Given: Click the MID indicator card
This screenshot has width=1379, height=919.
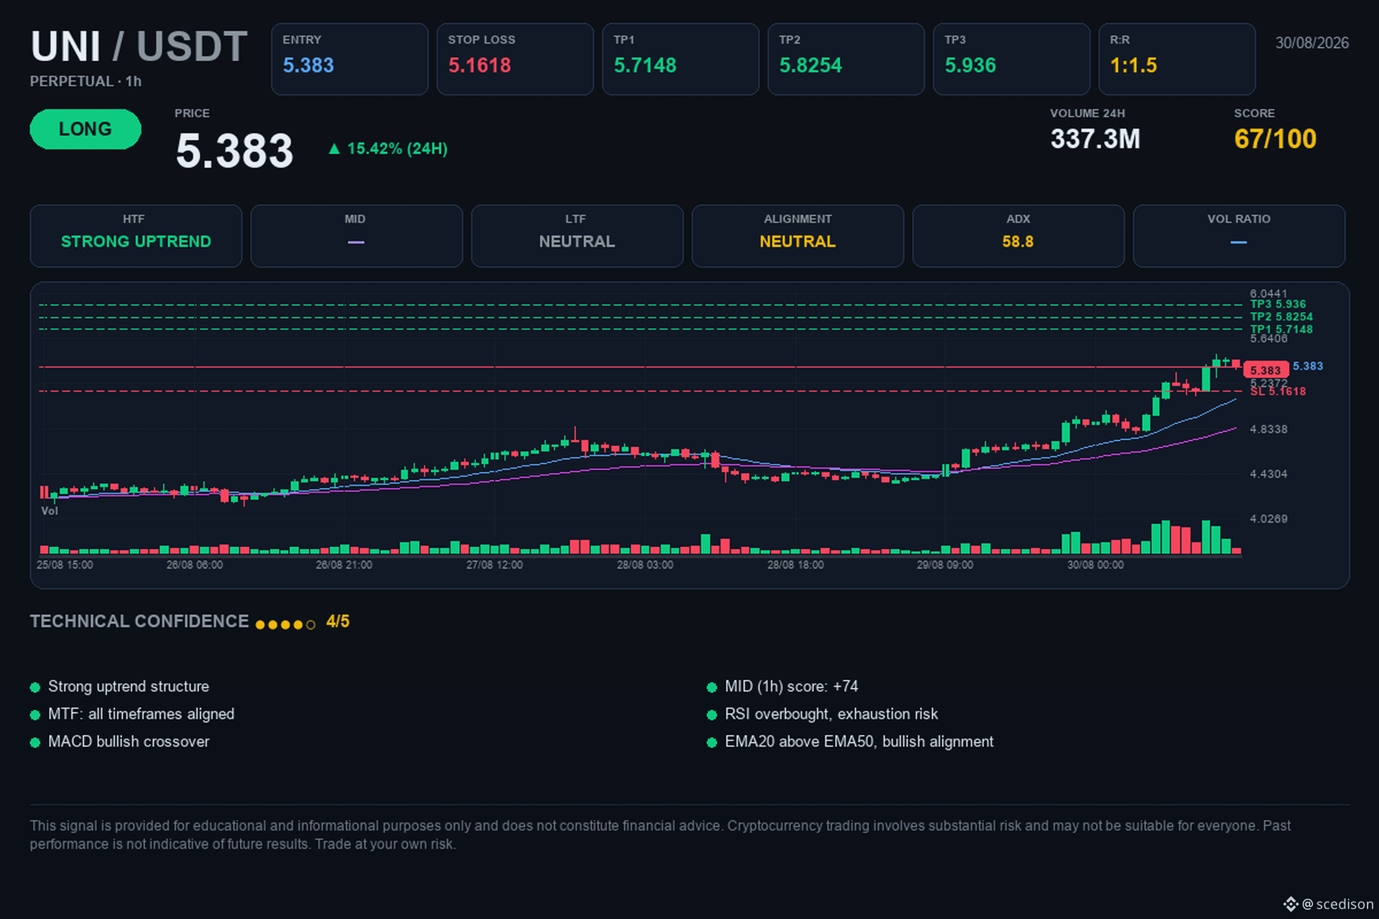Looking at the screenshot, I should (356, 236).
